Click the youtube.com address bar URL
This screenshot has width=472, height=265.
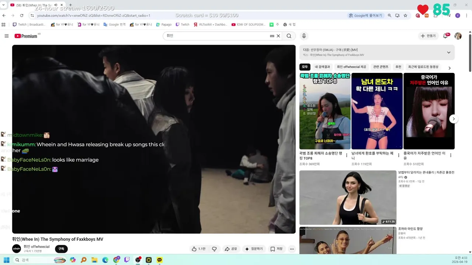tap(94, 15)
